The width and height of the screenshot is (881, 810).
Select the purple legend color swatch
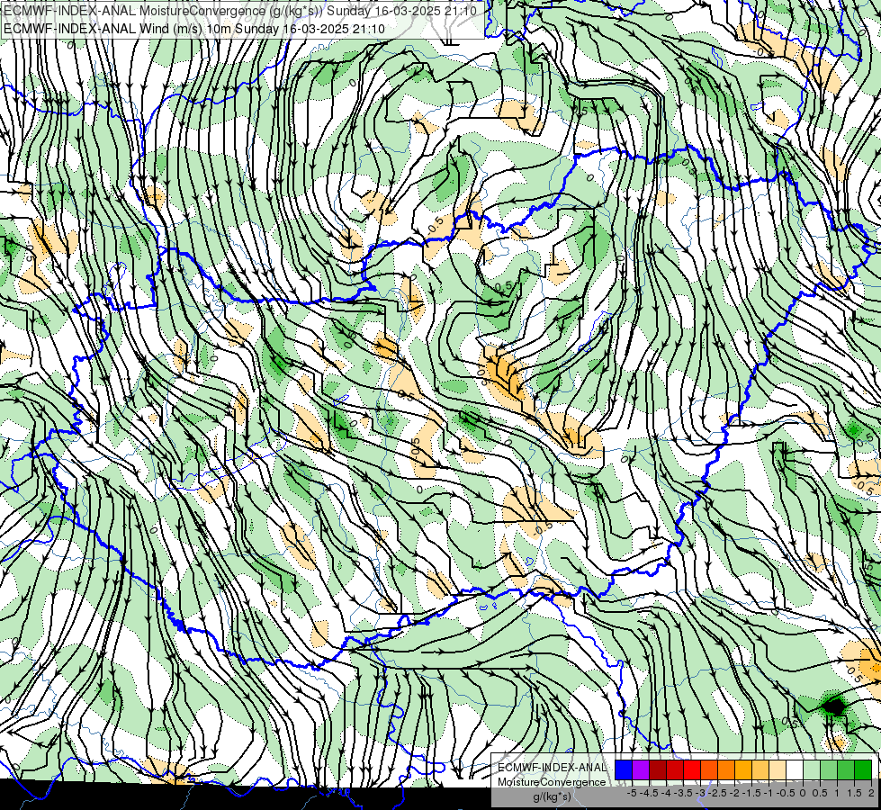(641, 770)
